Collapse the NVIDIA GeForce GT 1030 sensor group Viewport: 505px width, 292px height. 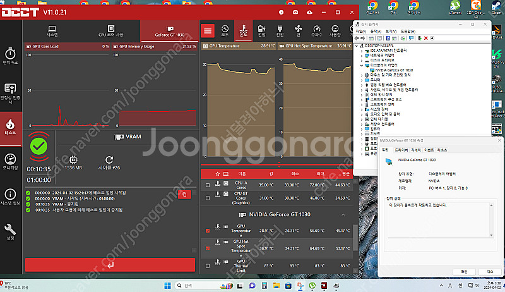pos(343,215)
